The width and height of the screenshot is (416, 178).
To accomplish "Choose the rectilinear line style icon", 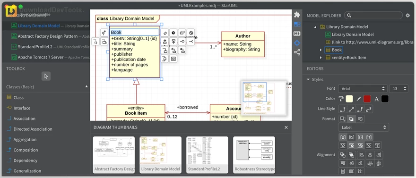I will coord(343,109).
